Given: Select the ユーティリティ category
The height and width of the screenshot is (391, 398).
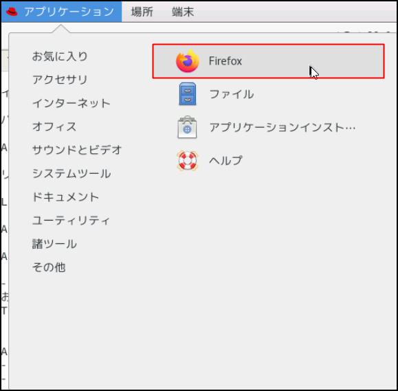Looking at the screenshot, I should (71, 221).
